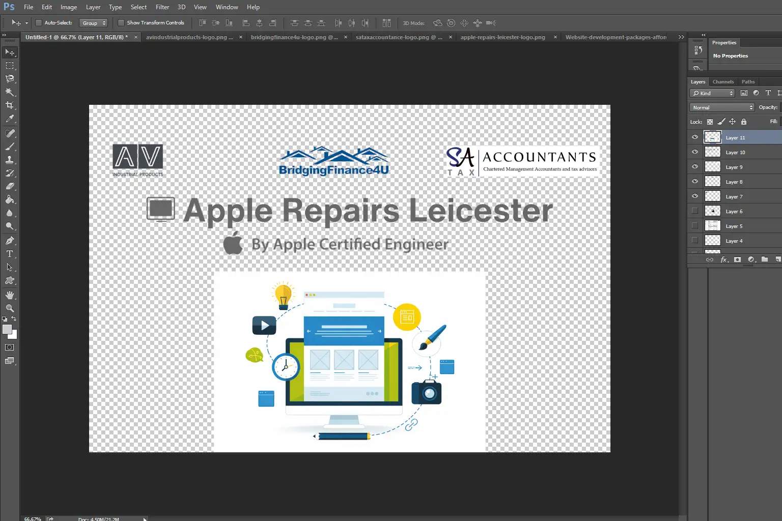Image resolution: width=782 pixels, height=521 pixels.
Task: Select the Healing Brush tool
Action: tap(10, 133)
